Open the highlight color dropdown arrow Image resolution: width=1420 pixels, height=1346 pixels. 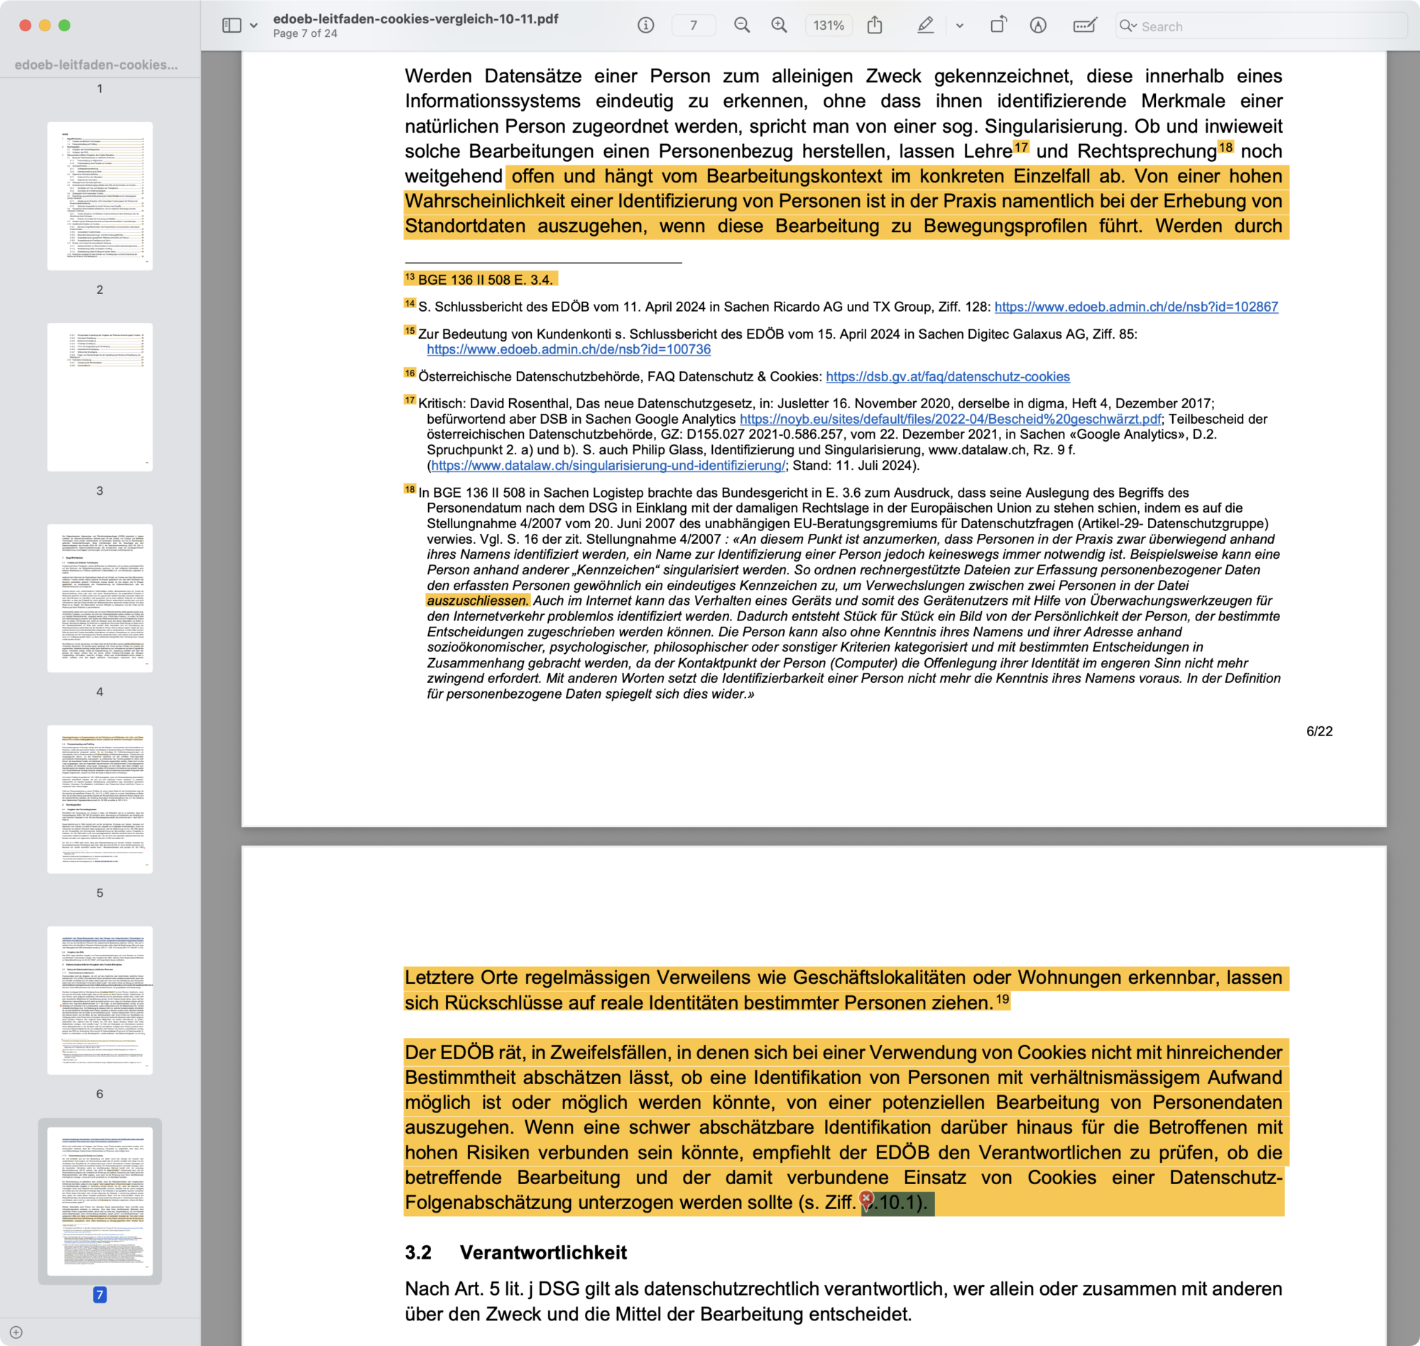click(x=959, y=26)
